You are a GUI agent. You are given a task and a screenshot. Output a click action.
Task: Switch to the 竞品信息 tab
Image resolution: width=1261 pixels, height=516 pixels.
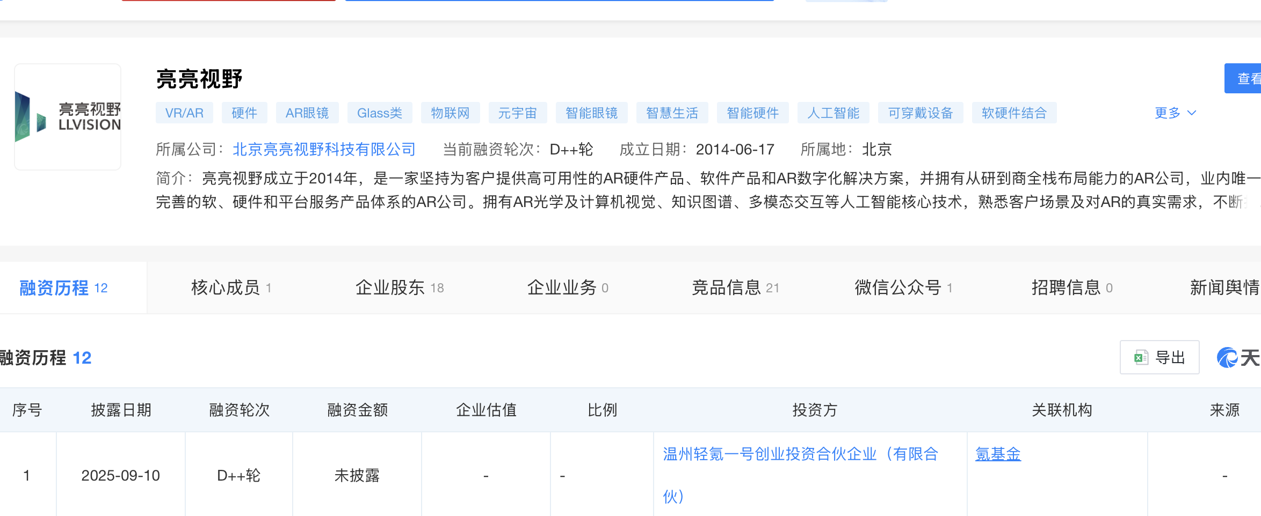pos(735,288)
